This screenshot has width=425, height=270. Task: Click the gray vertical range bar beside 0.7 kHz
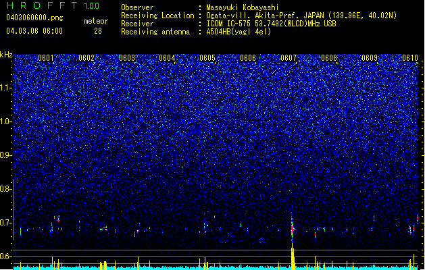(x=14, y=210)
